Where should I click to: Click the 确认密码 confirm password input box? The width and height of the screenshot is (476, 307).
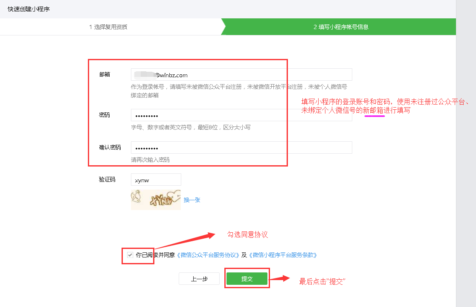click(x=241, y=148)
